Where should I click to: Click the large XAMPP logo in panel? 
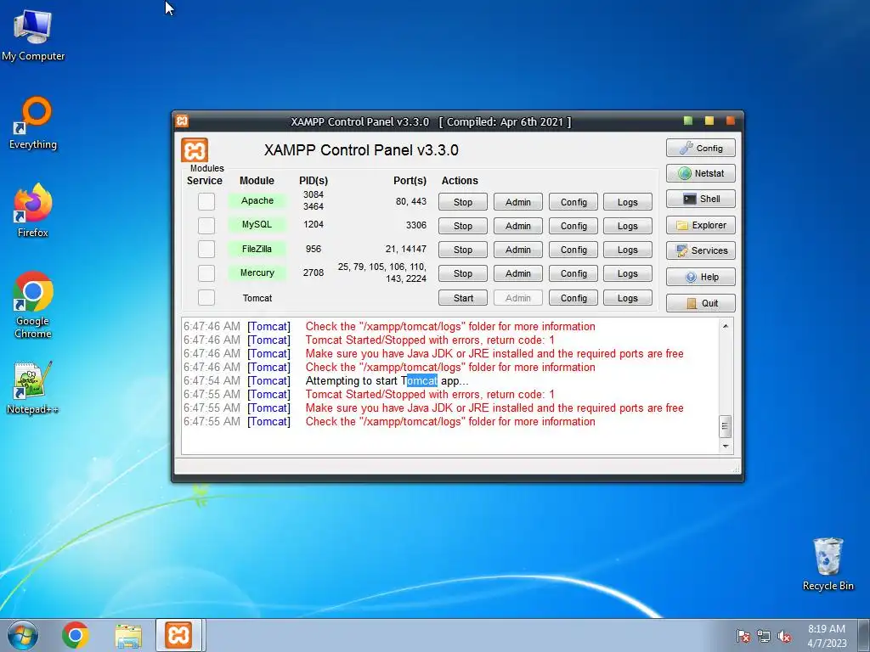click(x=195, y=149)
